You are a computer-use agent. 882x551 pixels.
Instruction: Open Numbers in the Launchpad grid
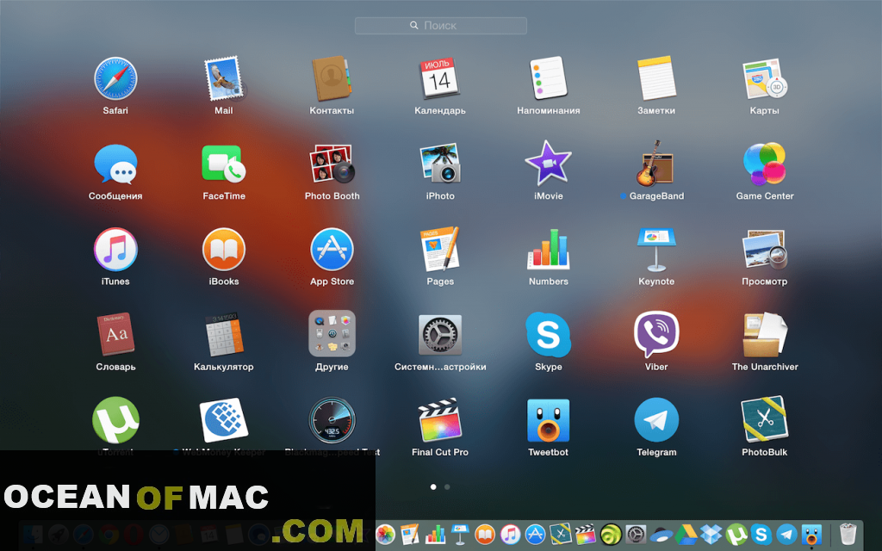tap(549, 250)
